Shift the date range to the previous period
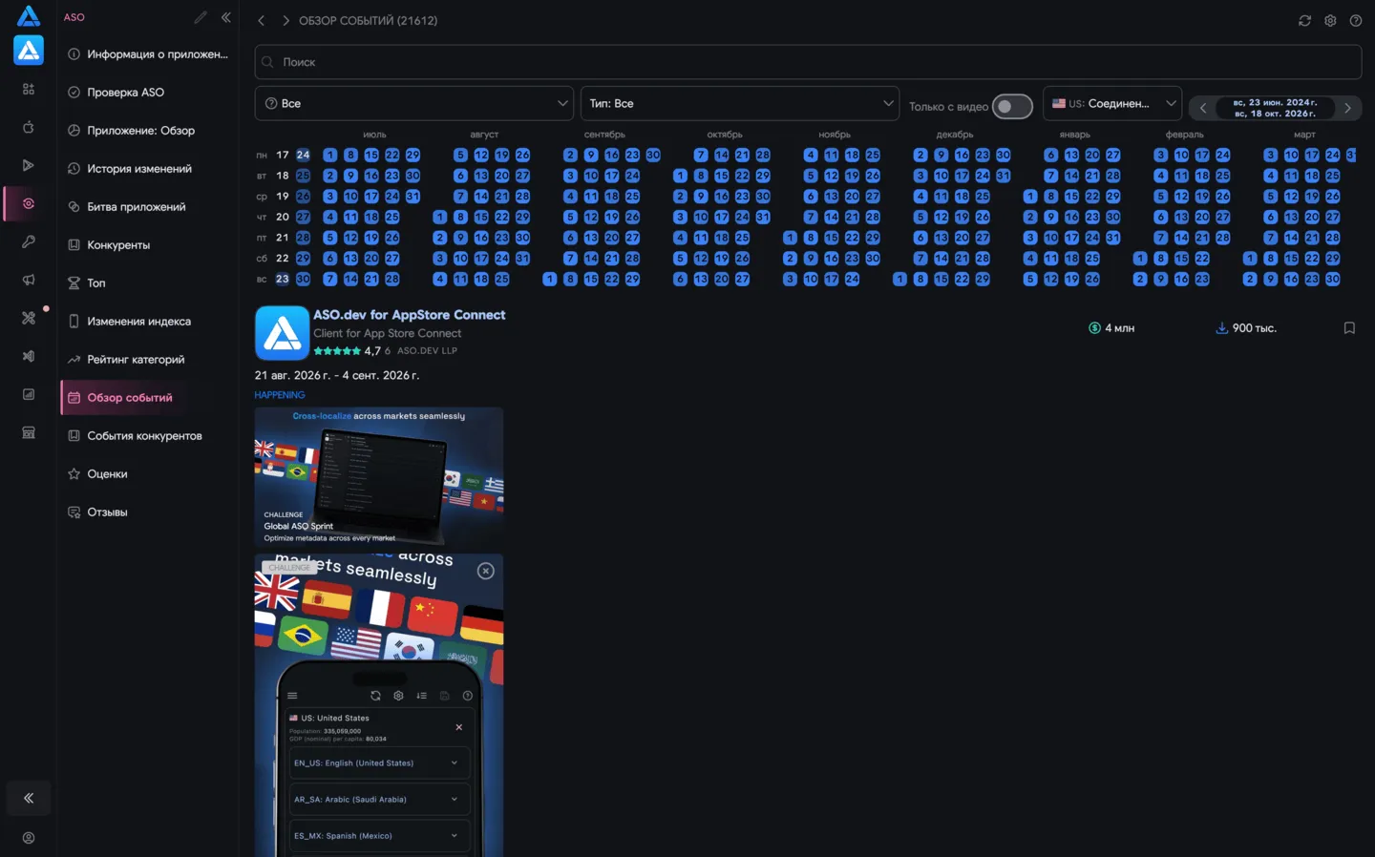This screenshot has height=857, width=1375. 1203,108
